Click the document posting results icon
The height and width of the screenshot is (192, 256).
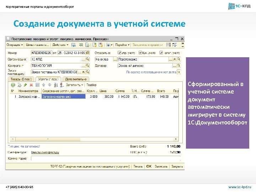[169, 45]
